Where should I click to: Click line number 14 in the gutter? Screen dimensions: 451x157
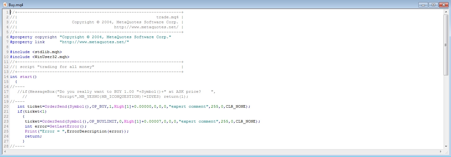pos(6,77)
